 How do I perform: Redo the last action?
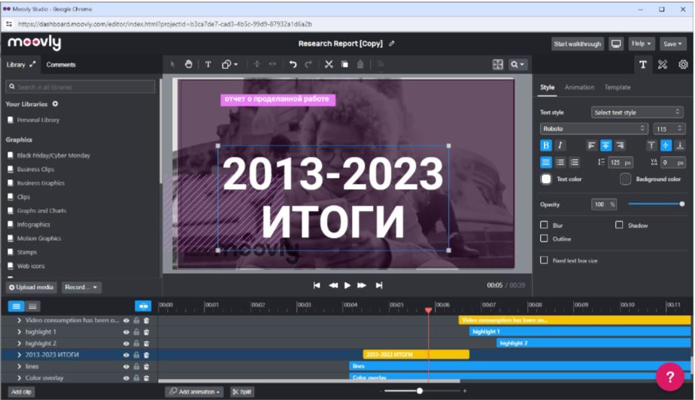coord(308,64)
